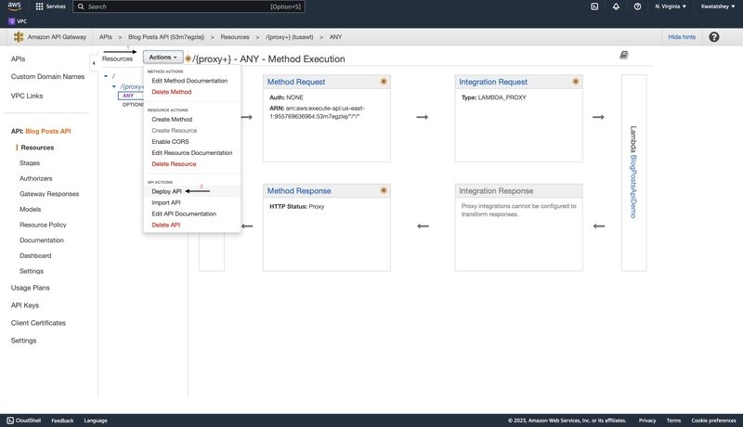Choose Edit Method Documentation
This screenshot has height=427, width=743.
coord(189,81)
